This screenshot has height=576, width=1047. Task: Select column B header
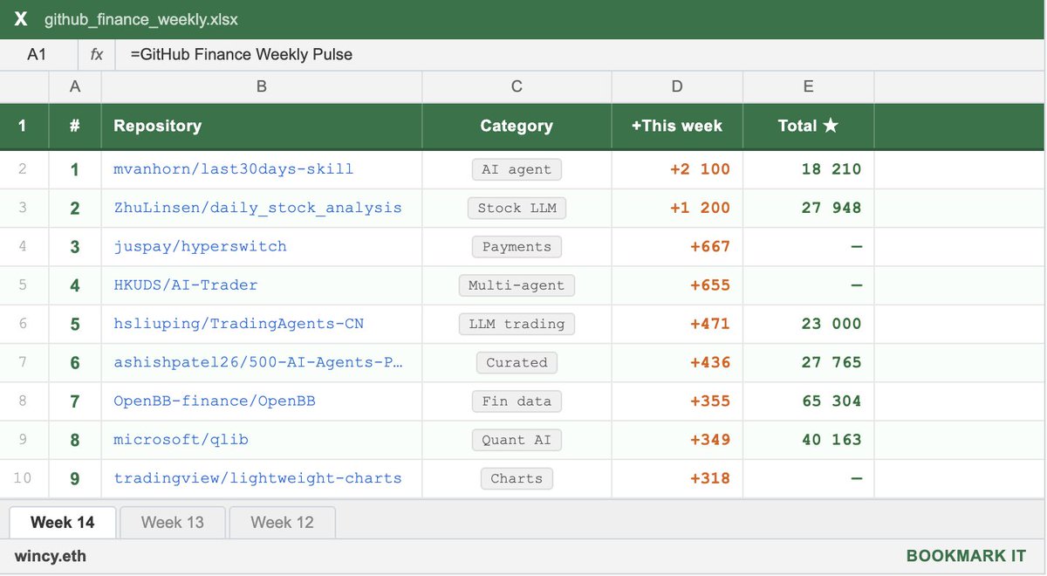click(x=262, y=86)
